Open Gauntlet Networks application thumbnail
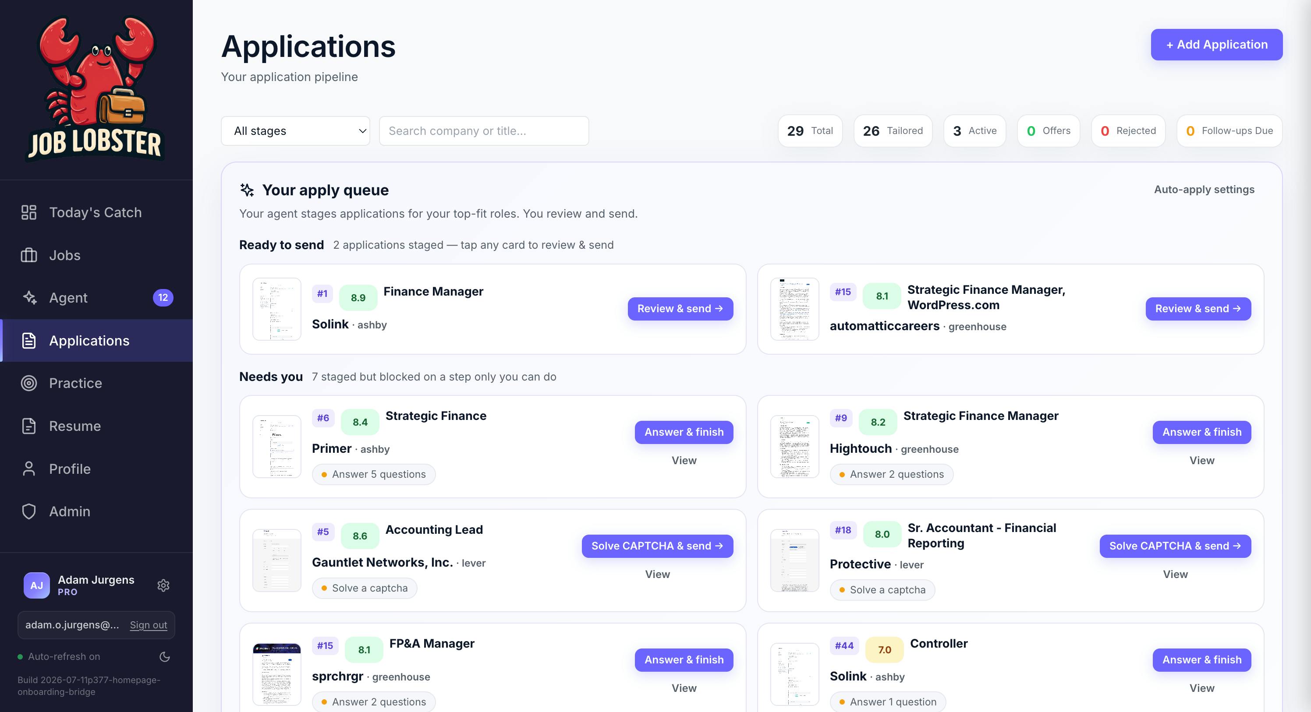Image resolution: width=1311 pixels, height=712 pixels. click(x=277, y=560)
